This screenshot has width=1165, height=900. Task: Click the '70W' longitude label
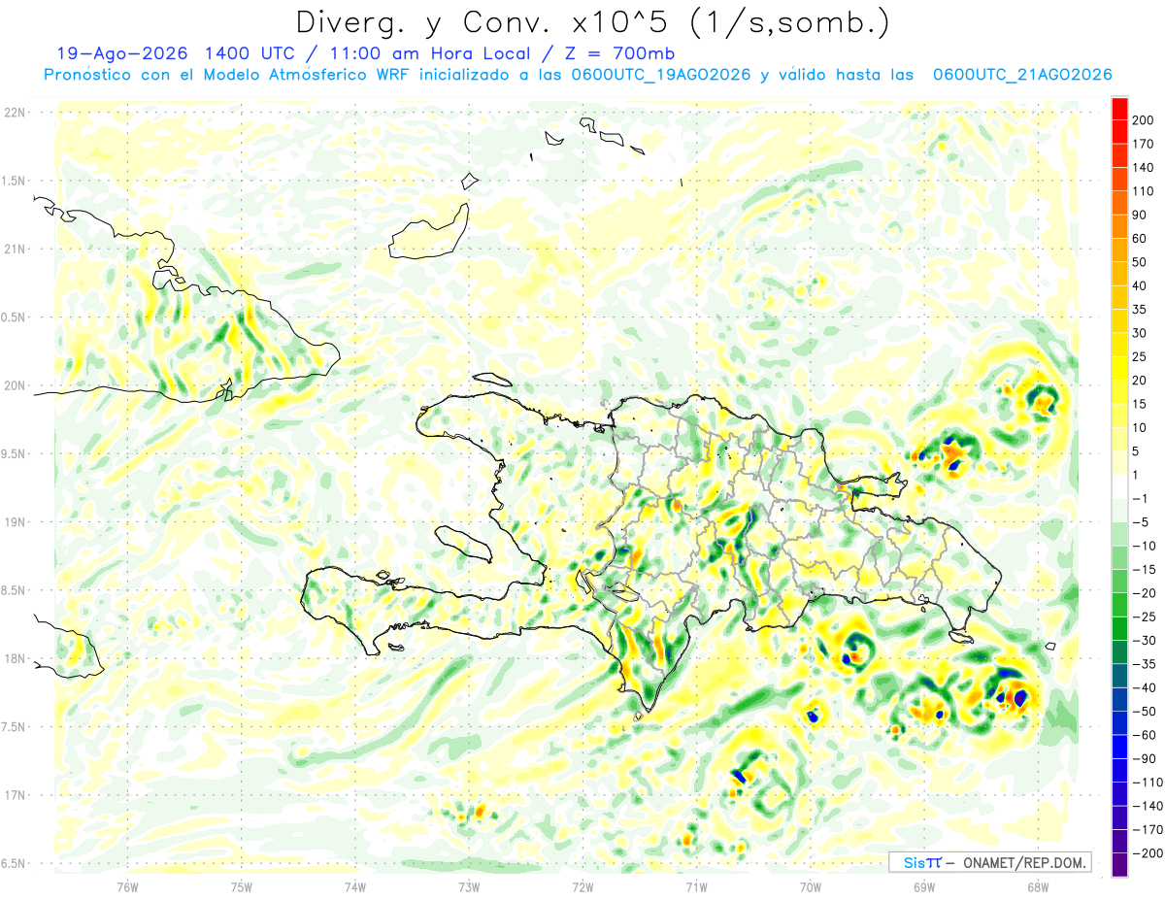[x=811, y=886]
